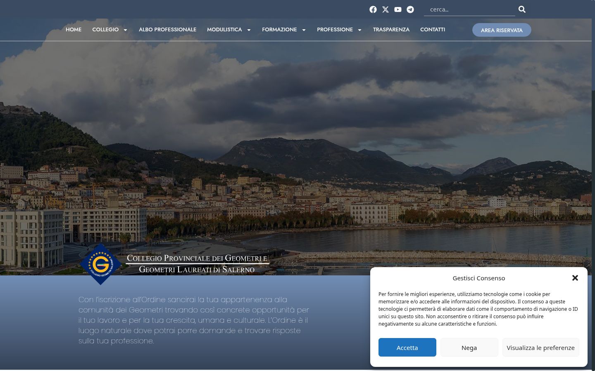Open the CONTATTI menu item
595x371 pixels.
pyautogui.click(x=433, y=29)
